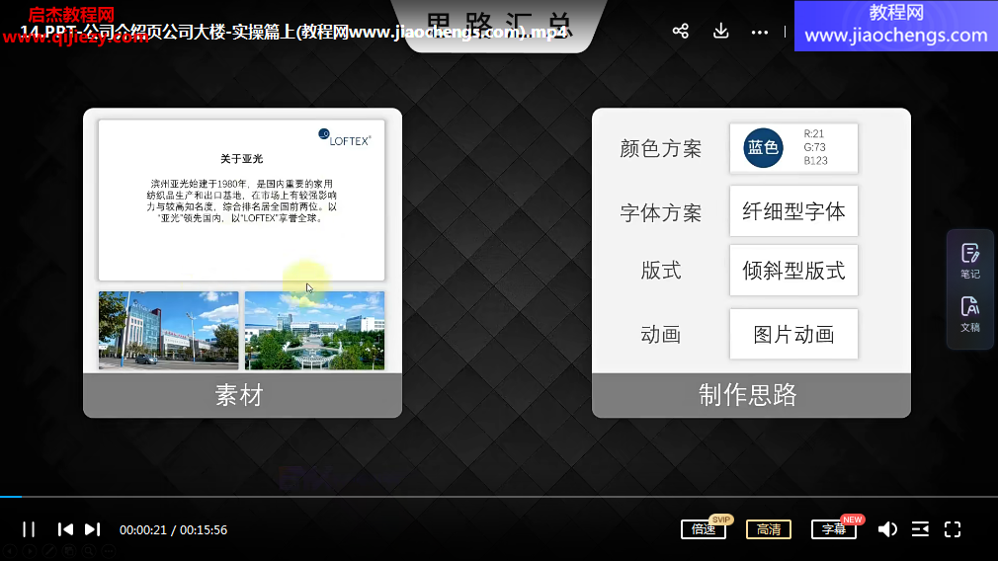Mute the video volume
The width and height of the screenshot is (998, 561).
[887, 529]
